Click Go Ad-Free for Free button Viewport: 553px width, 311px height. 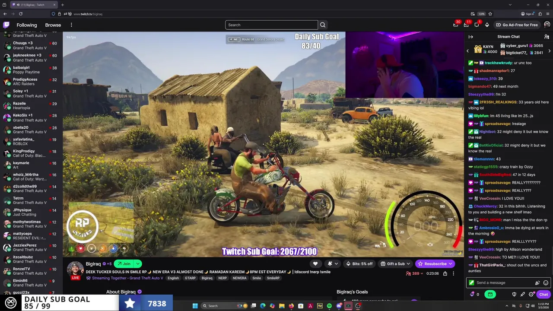pyautogui.click(x=517, y=25)
